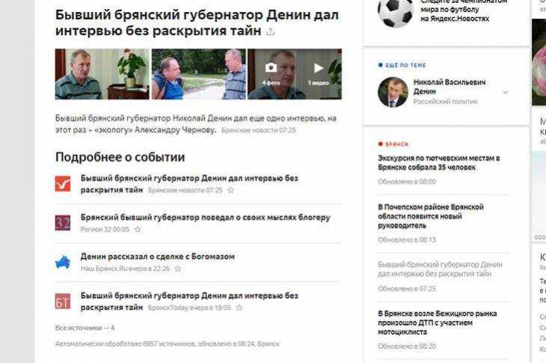Play the video in third thumbnail
The height and width of the screenshot is (363, 546).
(x=319, y=68)
